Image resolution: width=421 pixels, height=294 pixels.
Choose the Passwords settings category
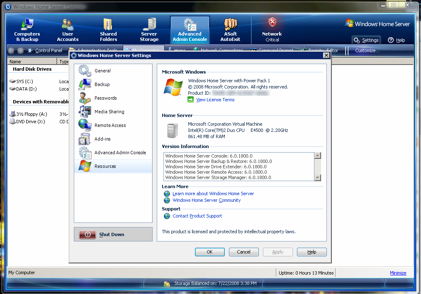[105, 98]
